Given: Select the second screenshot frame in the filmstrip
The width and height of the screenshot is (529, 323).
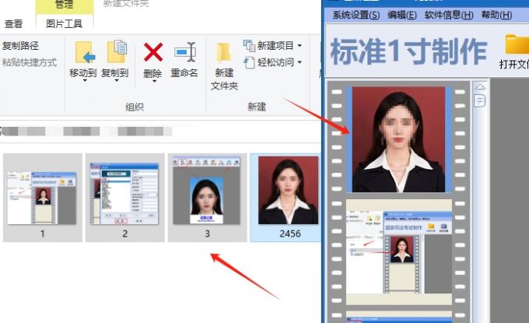Looking at the screenshot, I should pos(399,252).
